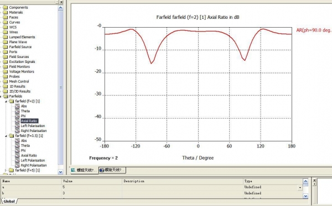Select the Components folder icon
The height and width of the screenshot is (206, 332).
pos(6,7)
